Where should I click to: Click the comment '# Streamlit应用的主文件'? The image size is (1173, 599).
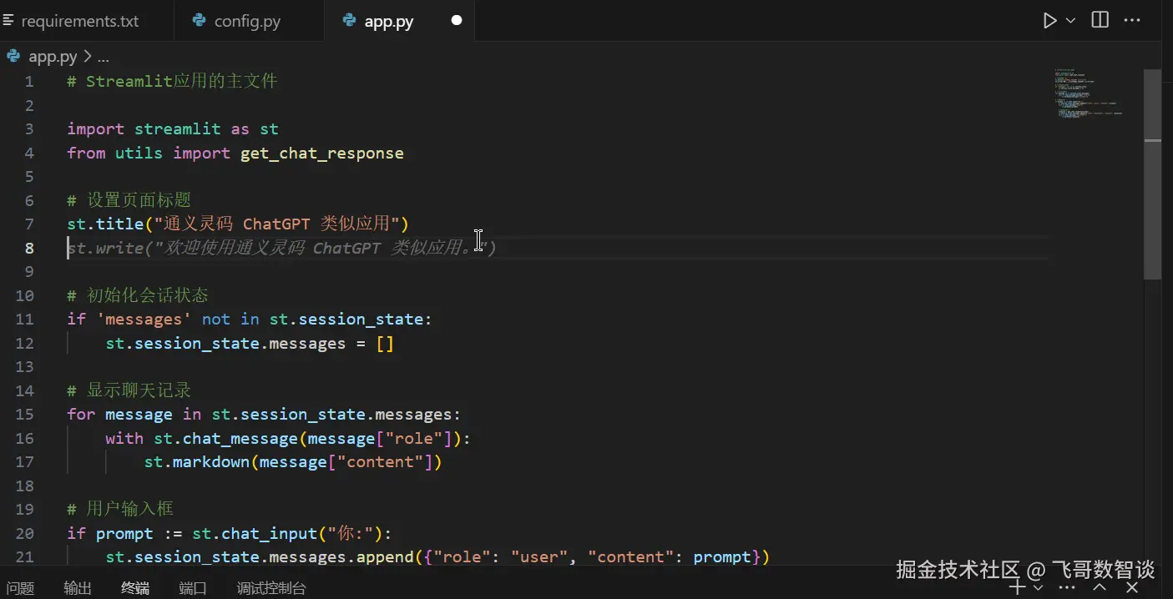(x=172, y=82)
